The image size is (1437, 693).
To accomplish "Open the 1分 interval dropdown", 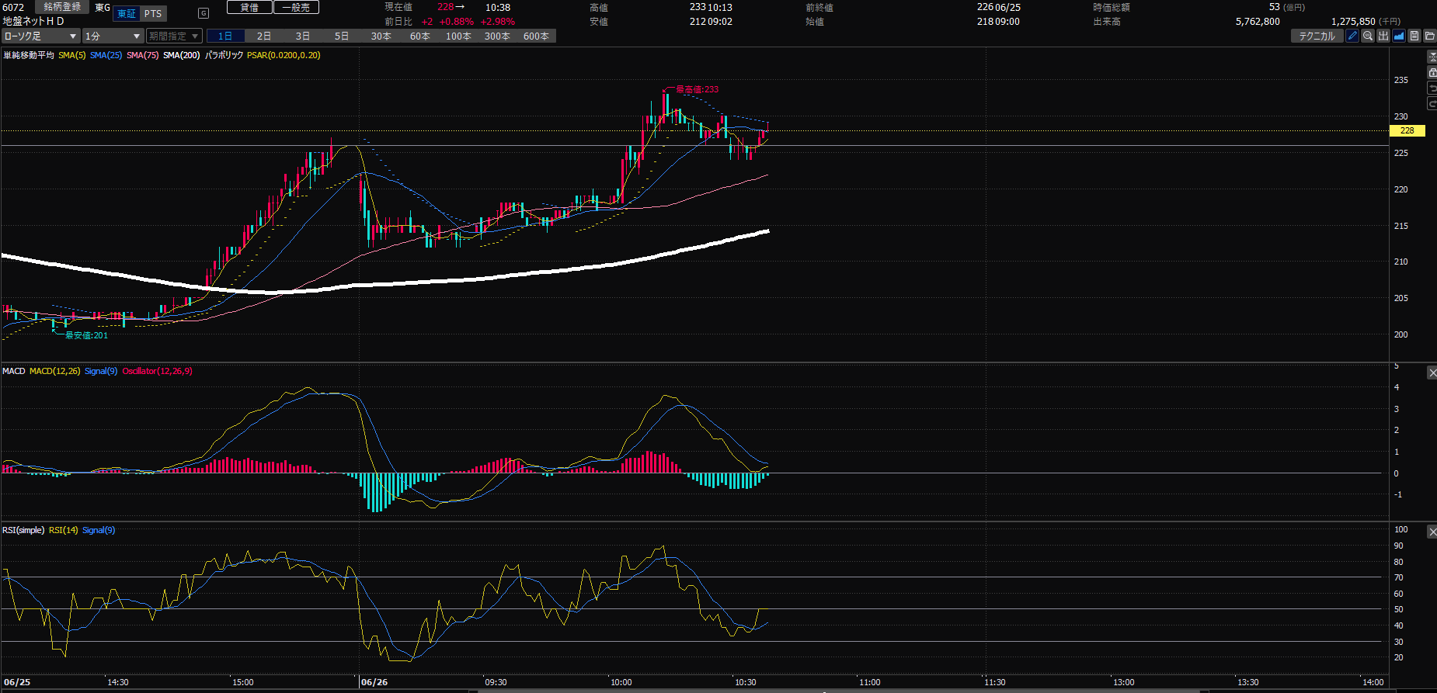I will tap(113, 36).
